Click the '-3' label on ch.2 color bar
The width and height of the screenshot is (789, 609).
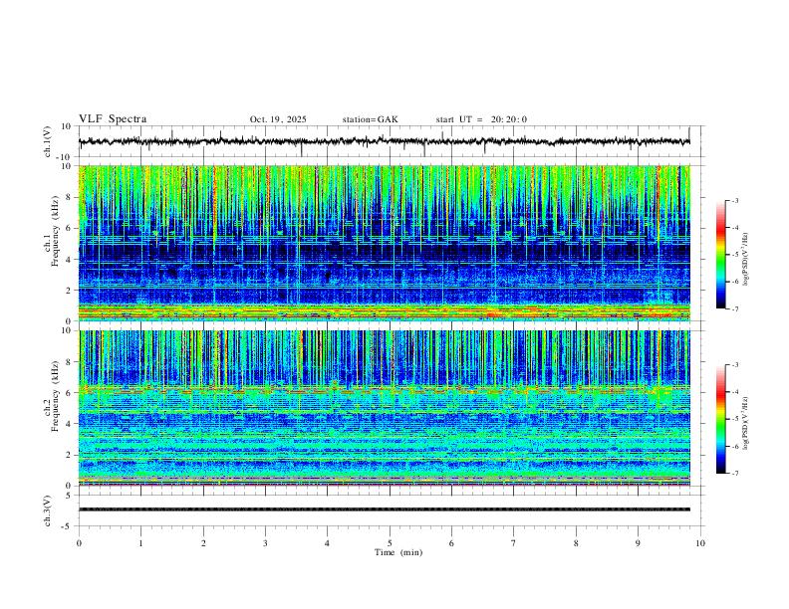735,365
